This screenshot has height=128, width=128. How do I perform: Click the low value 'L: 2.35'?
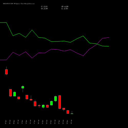tap(65, 9)
